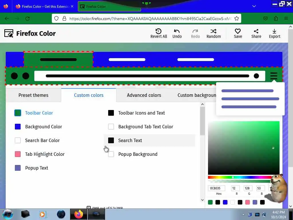Select the Custom colors tab
Screen dimensions: 293x220
tap(89, 95)
